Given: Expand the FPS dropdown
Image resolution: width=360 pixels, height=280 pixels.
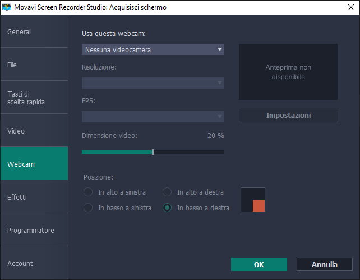Looking at the screenshot, I should [153, 116].
